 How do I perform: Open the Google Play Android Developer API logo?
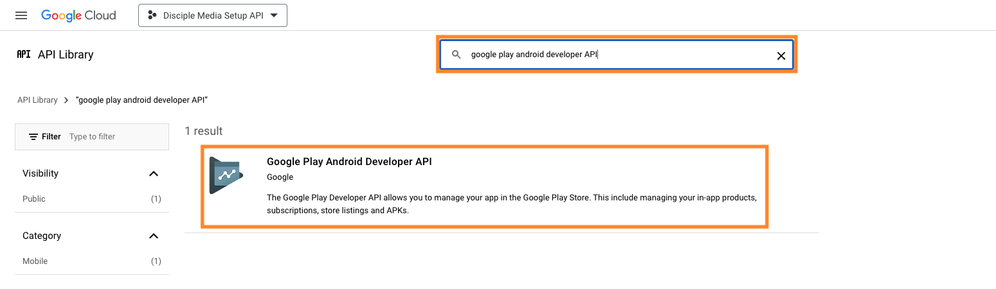[226, 175]
